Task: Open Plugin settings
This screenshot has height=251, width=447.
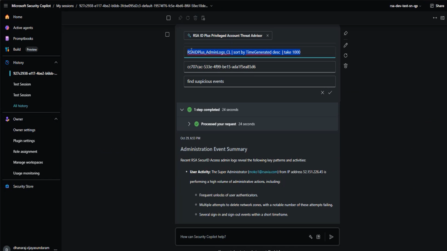Action: coord(24,140)
